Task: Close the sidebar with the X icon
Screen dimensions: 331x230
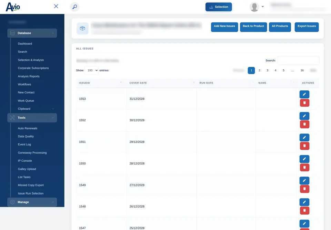Action: pyautogui.click(x=56, y=6)
